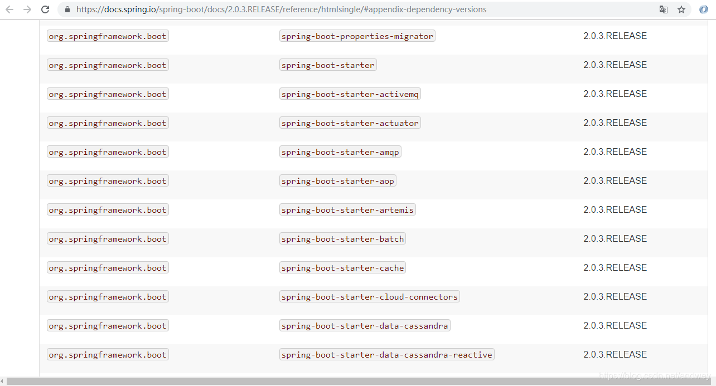
Task: Go back with the browser back arrow
Action: (x=9, y=9)
